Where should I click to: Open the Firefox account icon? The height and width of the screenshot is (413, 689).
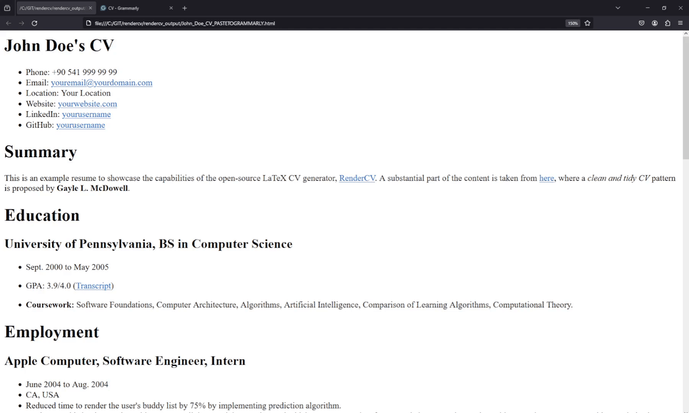[655, 23]
